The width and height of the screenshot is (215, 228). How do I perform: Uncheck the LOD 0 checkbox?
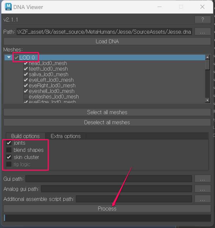16,57
